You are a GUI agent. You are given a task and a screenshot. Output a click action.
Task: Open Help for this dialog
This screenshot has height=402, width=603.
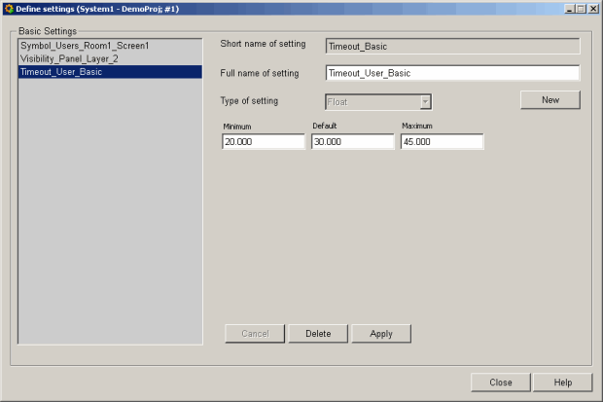click(563, 383)
